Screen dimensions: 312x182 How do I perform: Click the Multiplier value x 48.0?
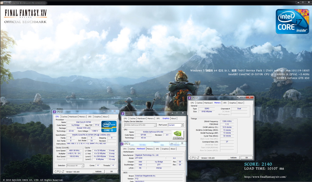click(74, 154)
